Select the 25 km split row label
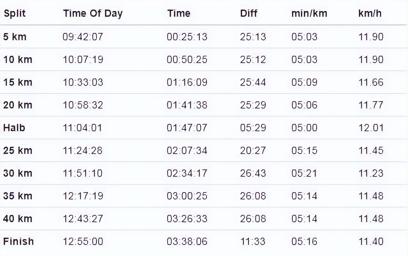 coord(18,150)
